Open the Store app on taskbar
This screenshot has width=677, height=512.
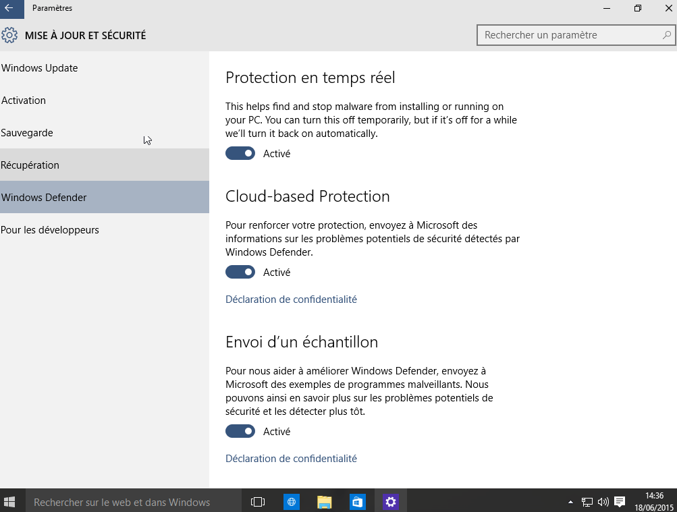358,502
